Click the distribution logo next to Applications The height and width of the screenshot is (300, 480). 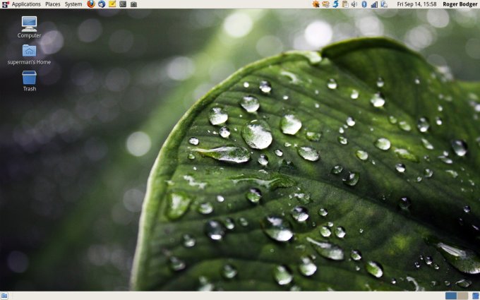point(5,4)
